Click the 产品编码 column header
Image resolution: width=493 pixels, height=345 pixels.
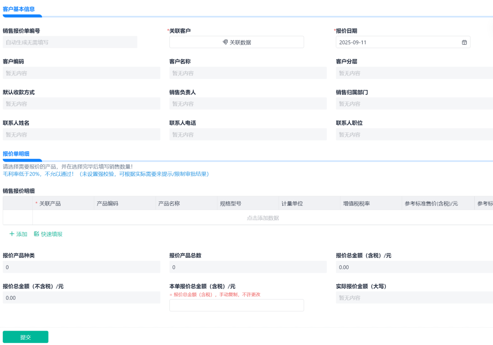107,203
